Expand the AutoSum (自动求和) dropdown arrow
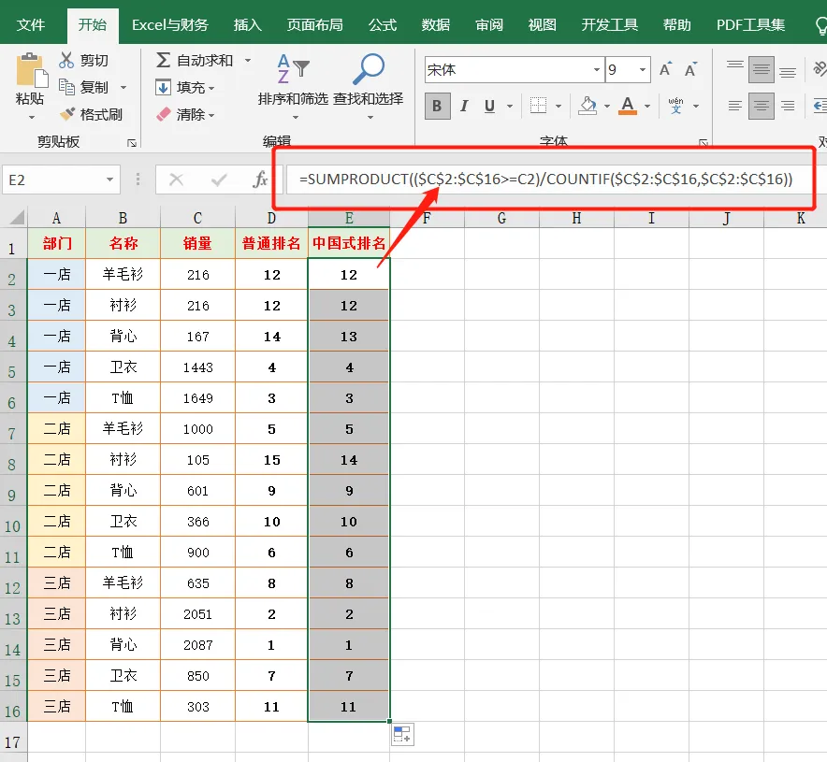Viewport: 827px width, 762px height. point(248,60)
